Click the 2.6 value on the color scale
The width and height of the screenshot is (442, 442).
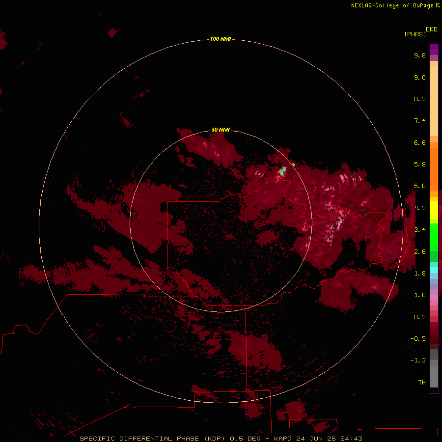click(420, 252)
